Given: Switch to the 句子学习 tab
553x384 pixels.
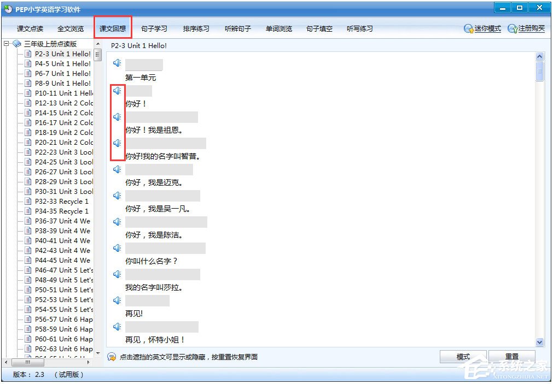Looking at the screenshot, I should click(154, 28).
